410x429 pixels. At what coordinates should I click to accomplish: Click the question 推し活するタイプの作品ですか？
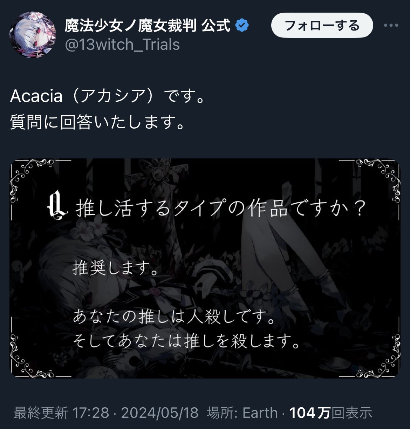tap(221, 209)
